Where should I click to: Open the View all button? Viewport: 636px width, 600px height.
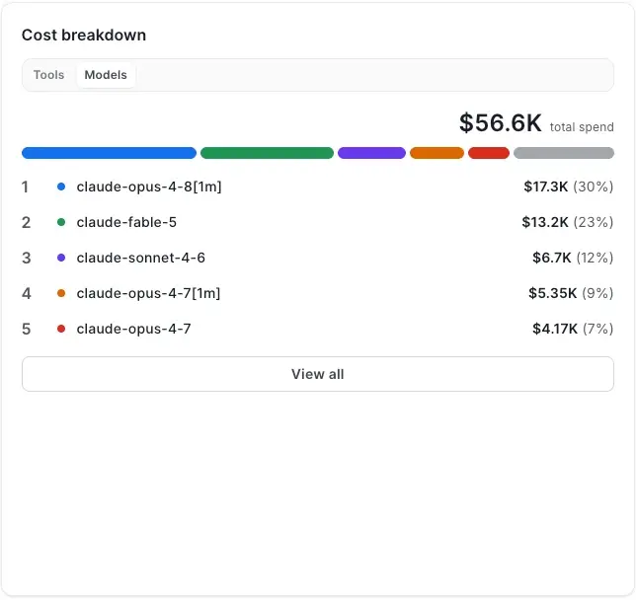318,374
